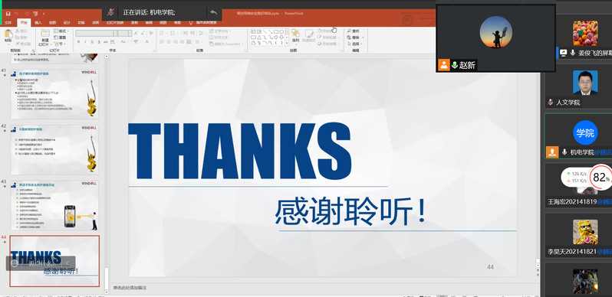The width and height of the screenshot is (612, 297).
Task: Click the Reset (重置) slide button
Action: tap(60, 38)
